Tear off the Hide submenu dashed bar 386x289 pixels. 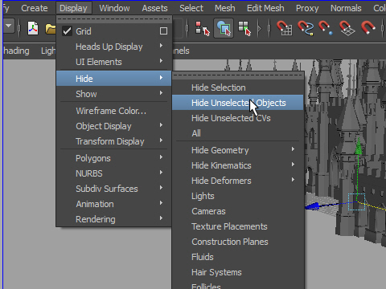click(238, 75)
